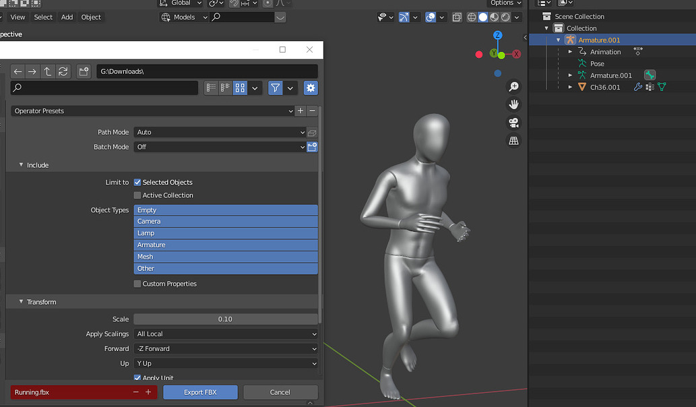Check Active Collection checkbox
Viewport: 696px width, 407px height.
coord(137,195)
